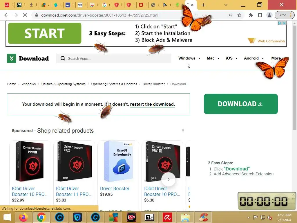The width and height of the screenshot is (297, 223).
Task: Open 7-Zip from taskbar
Action: 149,217
